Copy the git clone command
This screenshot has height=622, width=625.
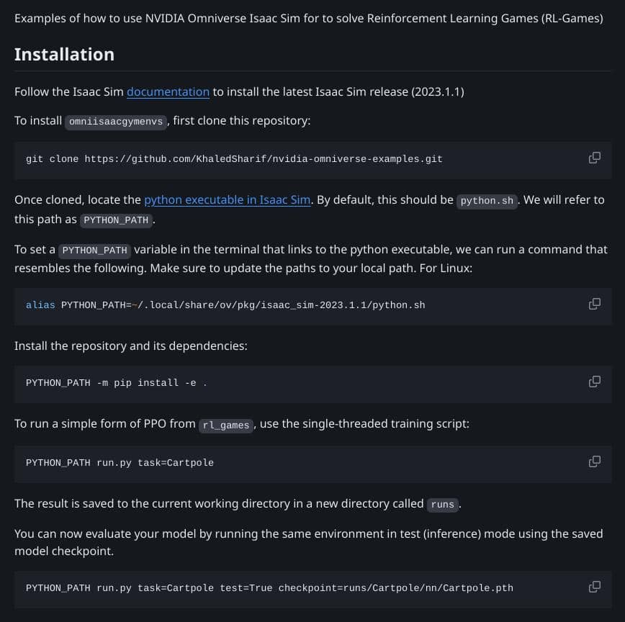595,158
